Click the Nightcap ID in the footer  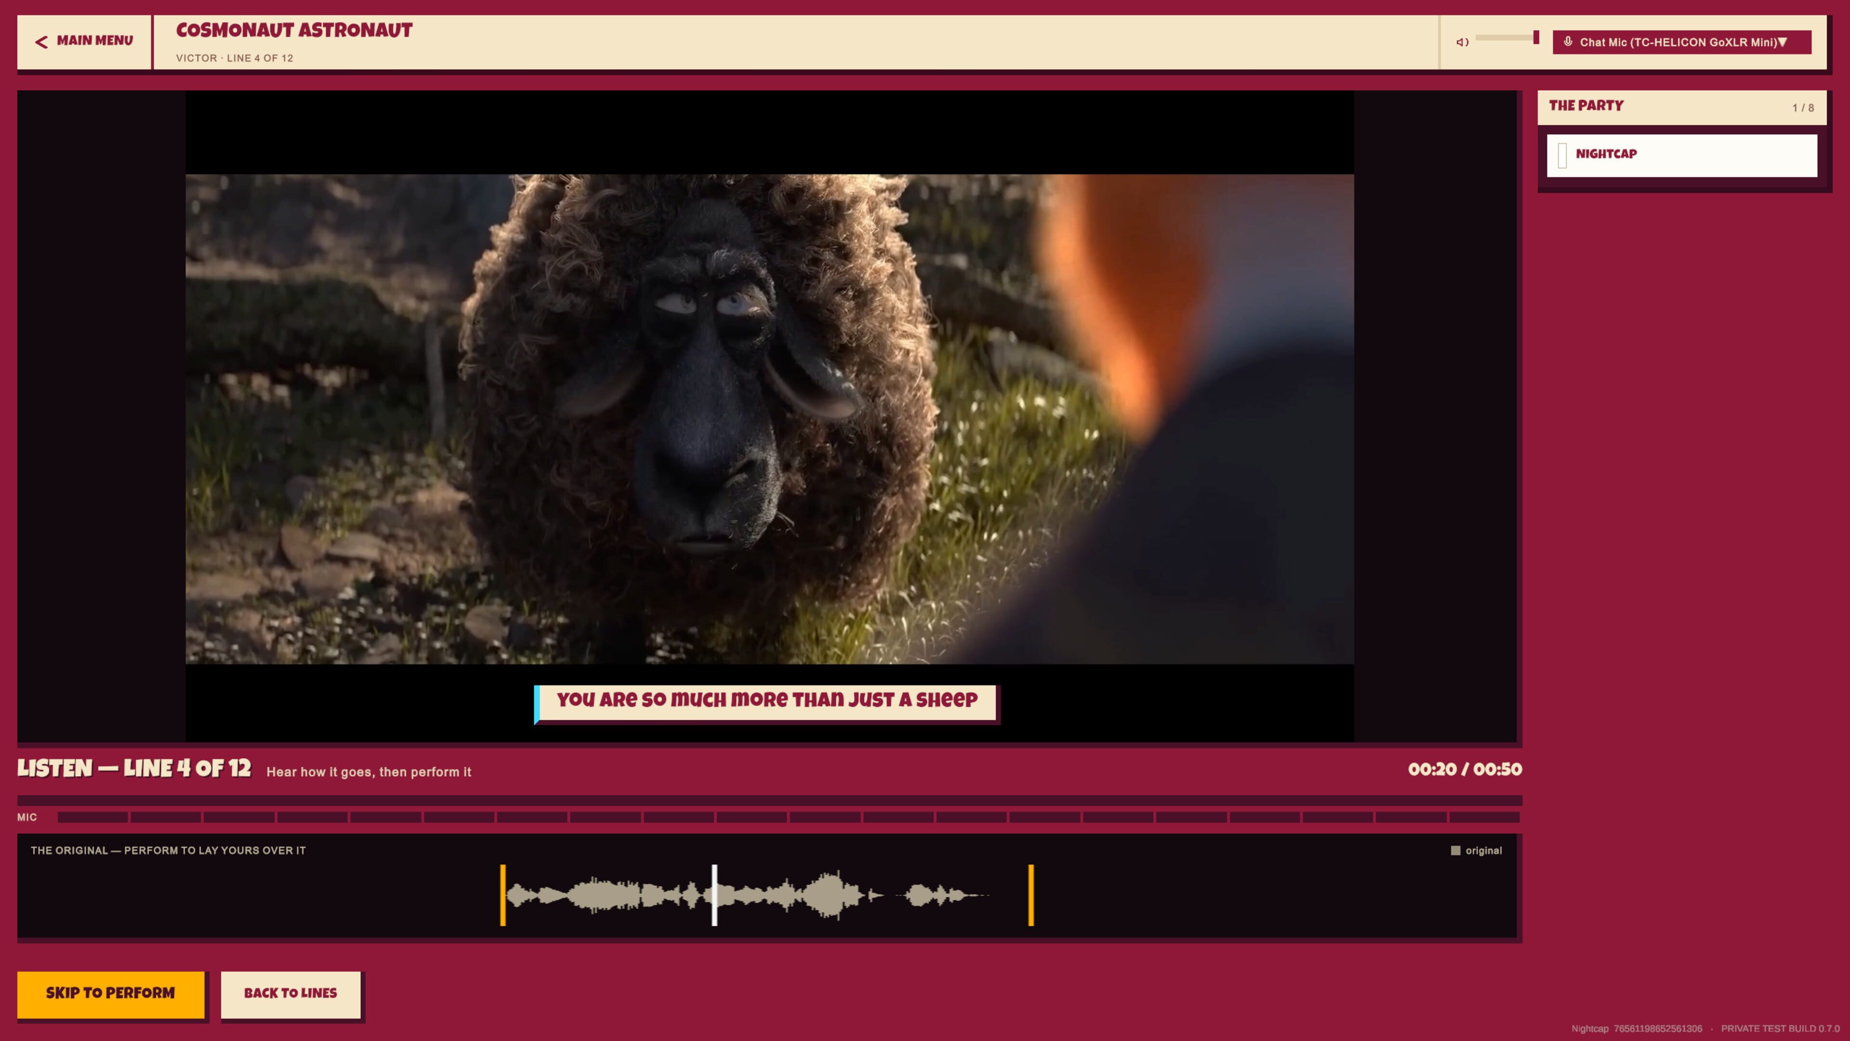click(x=1637, y=1029)
